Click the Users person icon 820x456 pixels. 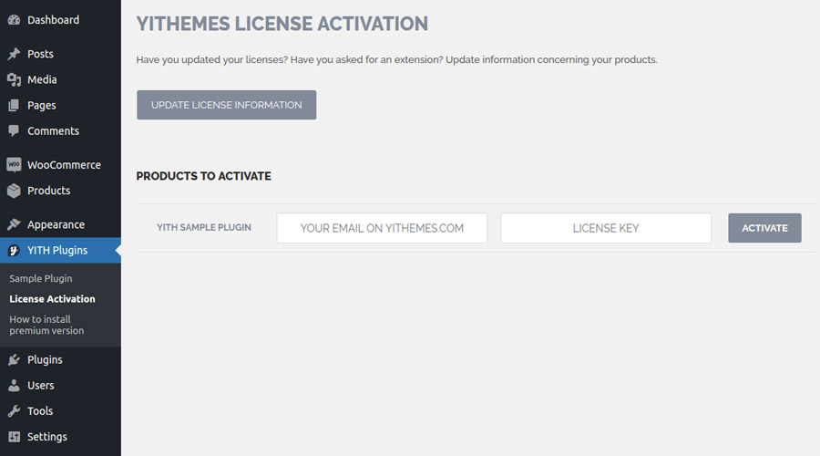pyautogui.click(x=14, y=386)
